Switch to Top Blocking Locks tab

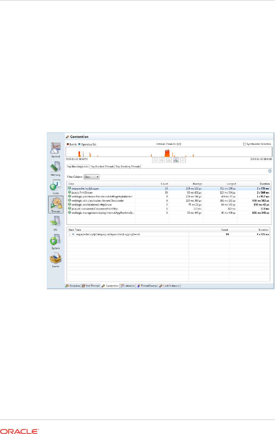(x=77, y=166)
